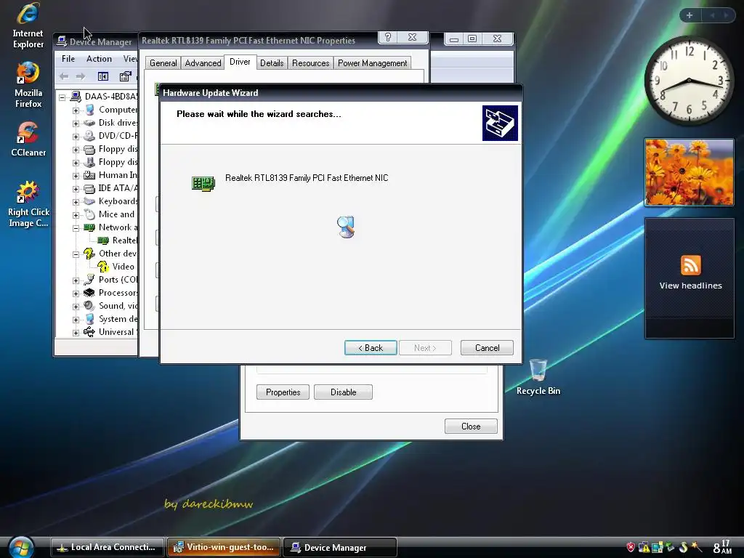
Task: Expand the Ports (COM) node
Action: click(76, 280)
